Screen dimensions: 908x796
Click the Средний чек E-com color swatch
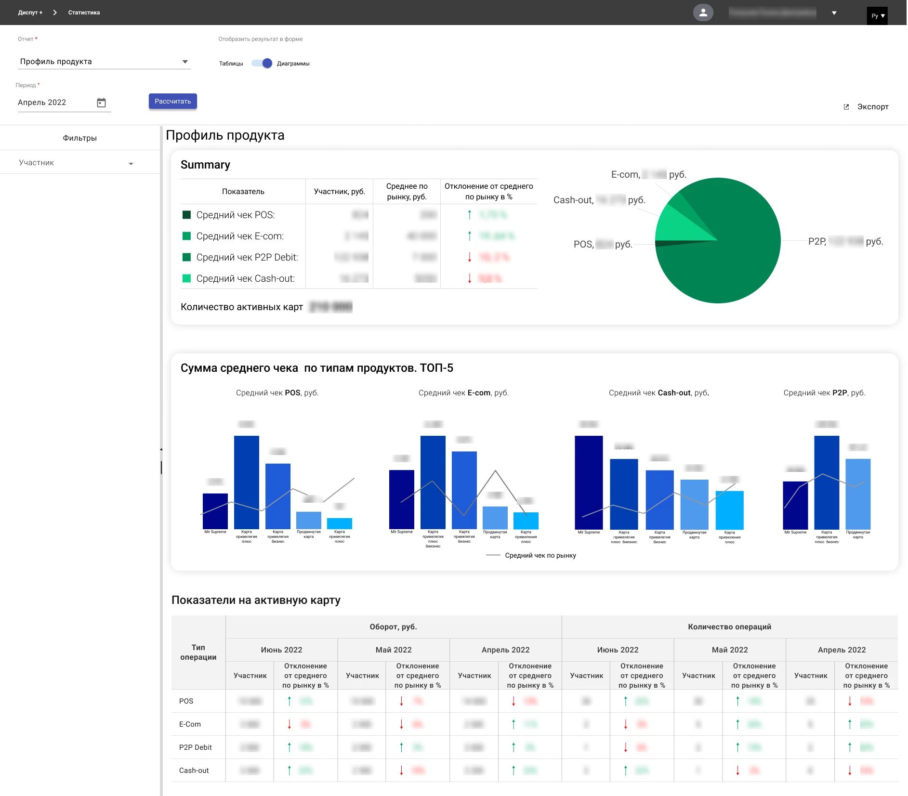click(187, 236)
